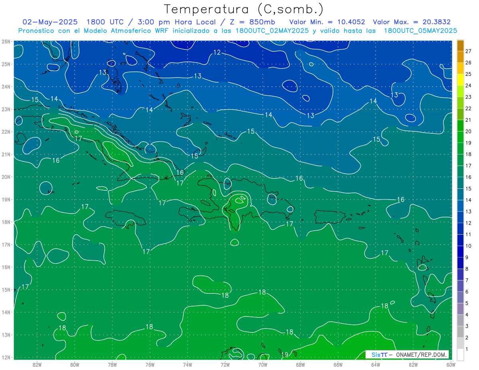Click the "76W" longitude axis label
This screenshot has width=479, height=370.
click(150, 364)
